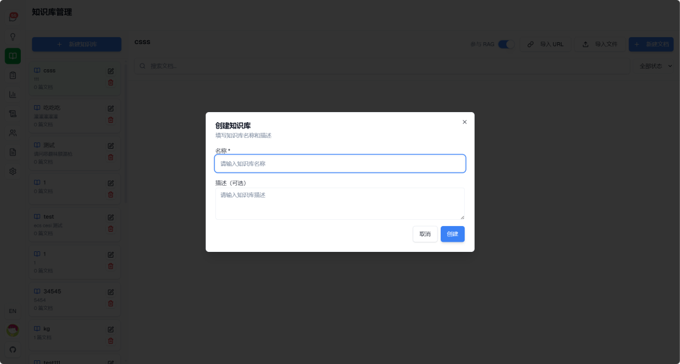The height and width of the screenshot is (364, 680).
Task: Expand the 全部状态 status dropdown
Action: [x=655, y=66]
